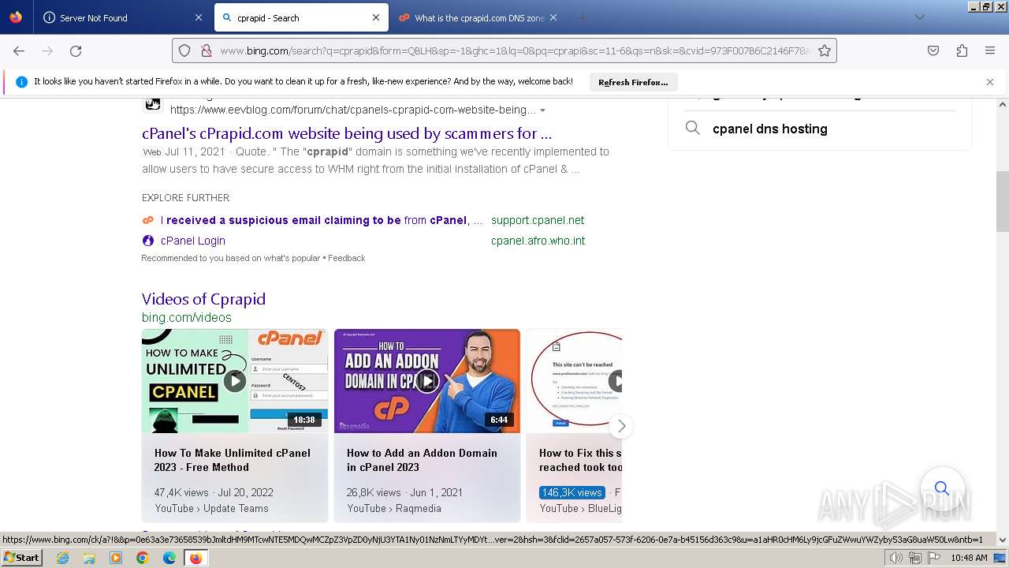Play the Add an Addon Domain video
Image resolution: width=1009 pixels, height=568 pixels.
pos(427,381)
